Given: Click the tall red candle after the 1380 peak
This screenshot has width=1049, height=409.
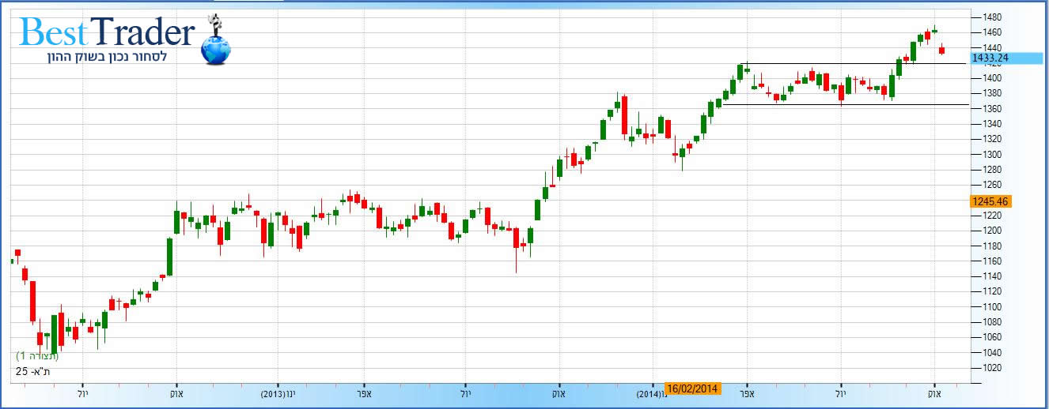Looking at the screenshot, I should tap(624, 114).
